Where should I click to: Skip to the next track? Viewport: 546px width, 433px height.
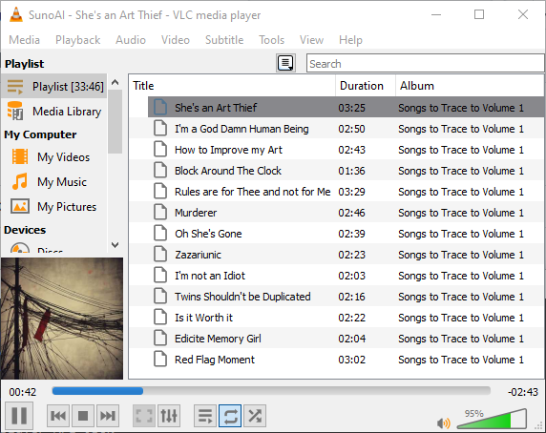[x=108, y=416]
